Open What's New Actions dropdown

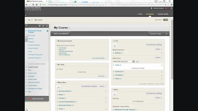[102, 86]
